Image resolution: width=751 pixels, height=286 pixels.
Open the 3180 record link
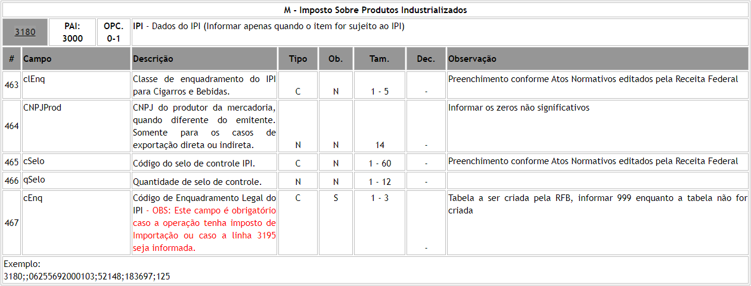point(25,32)
